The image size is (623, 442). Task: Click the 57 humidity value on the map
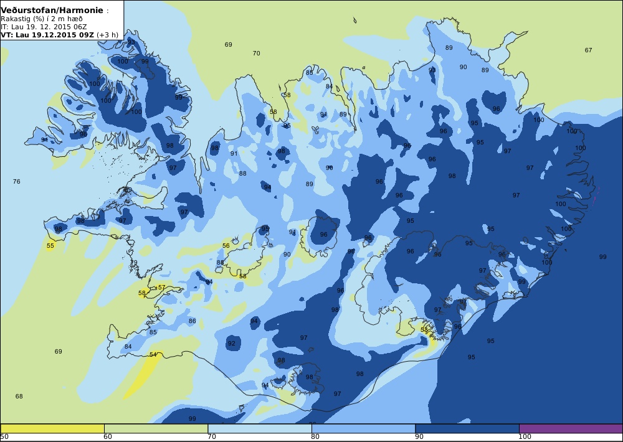161,288
